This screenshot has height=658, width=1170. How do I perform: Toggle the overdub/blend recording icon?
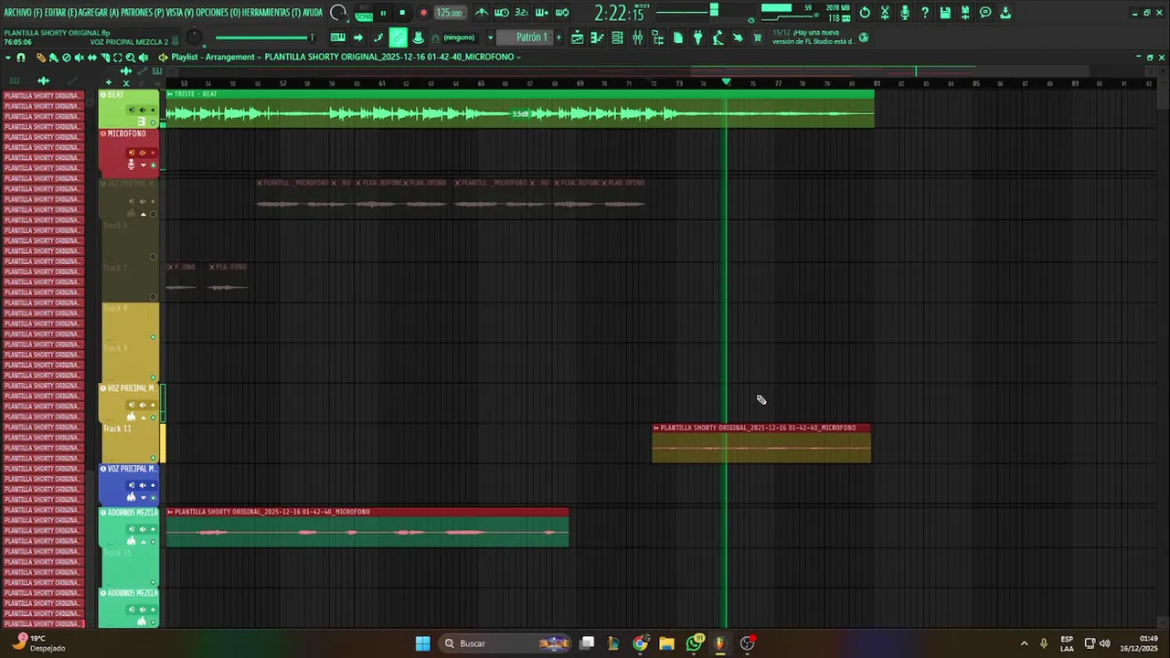point(542,13)
